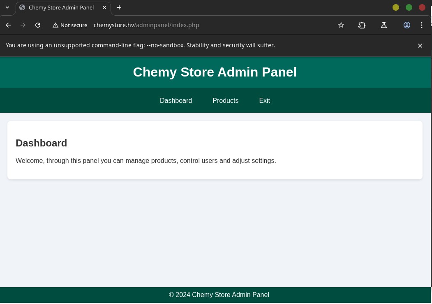Open a new tab with the plus
Image resolution: width=432 pixels, height=304 pixels.
119,7
